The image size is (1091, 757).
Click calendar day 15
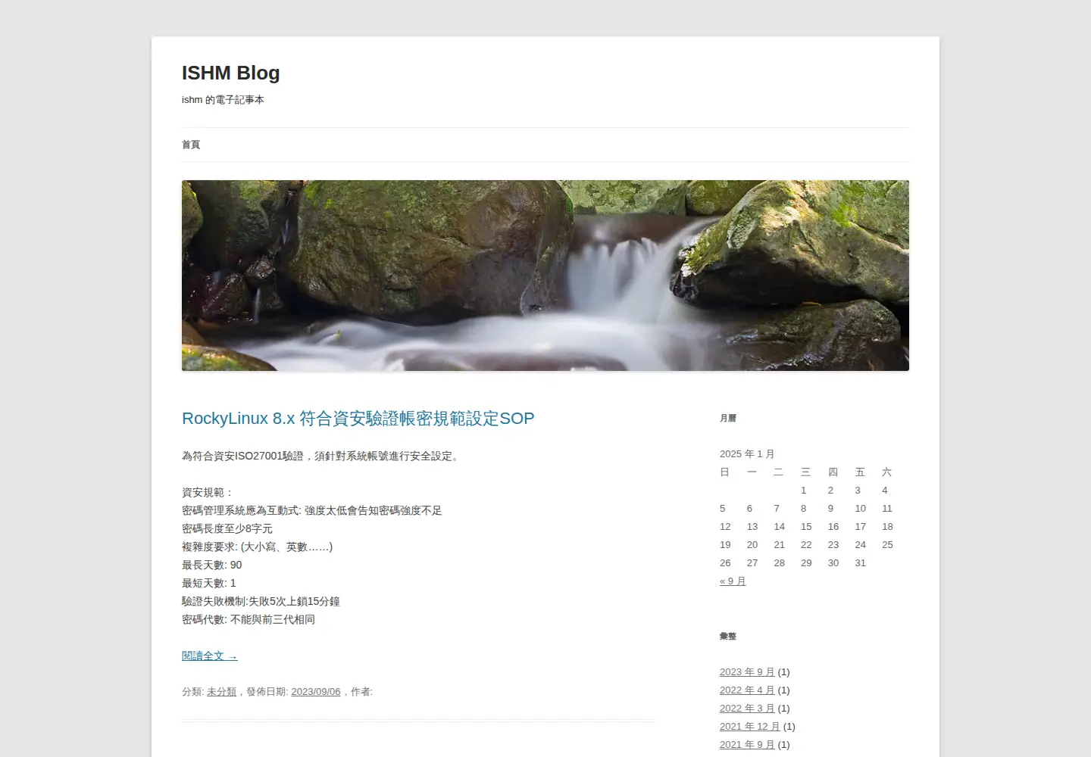tap(806, 527)
